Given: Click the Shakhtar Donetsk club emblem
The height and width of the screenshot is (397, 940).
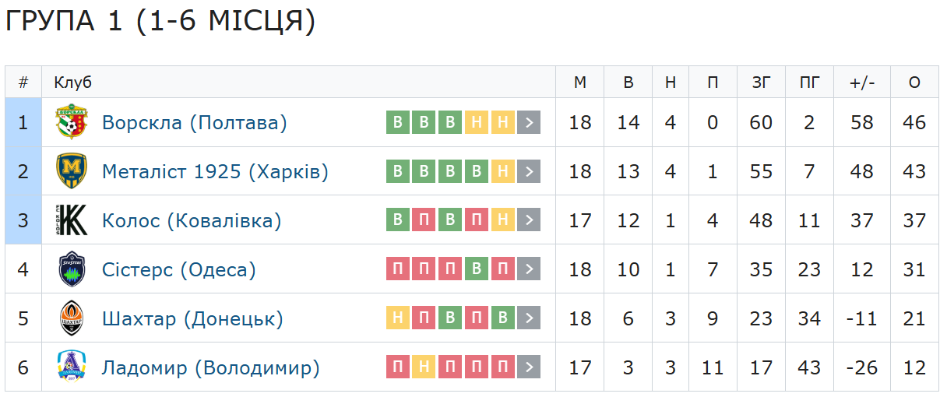Looking at the screenshot, I should click(x=71, y=318).
